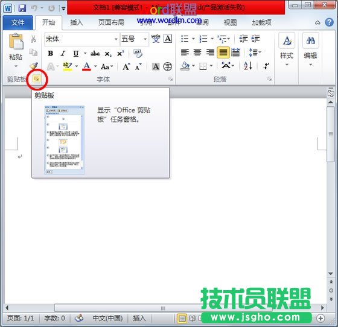Select the Format Painter brush
This screenshot has height=327, width=338.
34,66
